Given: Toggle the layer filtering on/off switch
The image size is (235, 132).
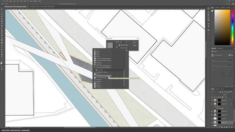Looking at the screenshot, I should point(231,92).
